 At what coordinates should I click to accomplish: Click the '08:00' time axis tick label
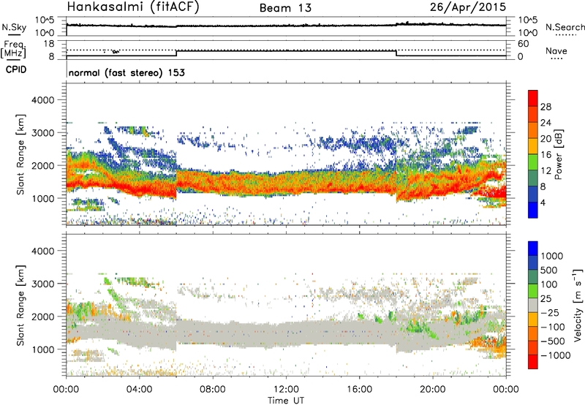213,390
